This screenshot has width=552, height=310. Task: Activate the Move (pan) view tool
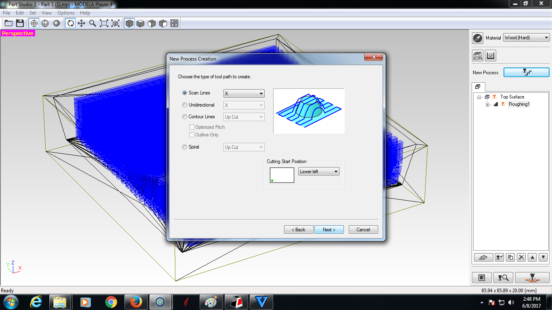(x=82, y=23)
